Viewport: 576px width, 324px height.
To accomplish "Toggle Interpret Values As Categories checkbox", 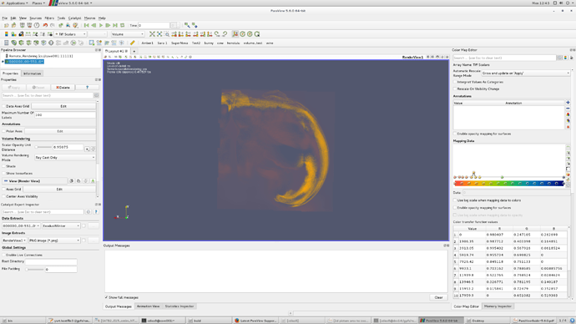I will tap(455, 82).
